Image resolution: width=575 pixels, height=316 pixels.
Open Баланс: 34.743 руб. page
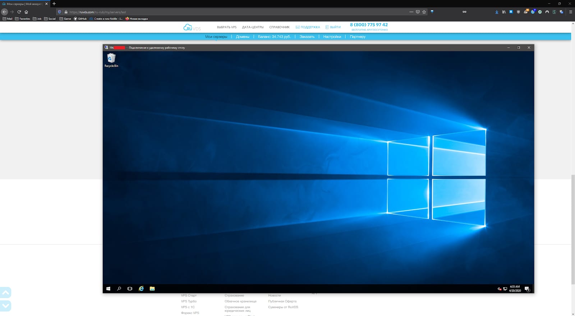(274, 37)
